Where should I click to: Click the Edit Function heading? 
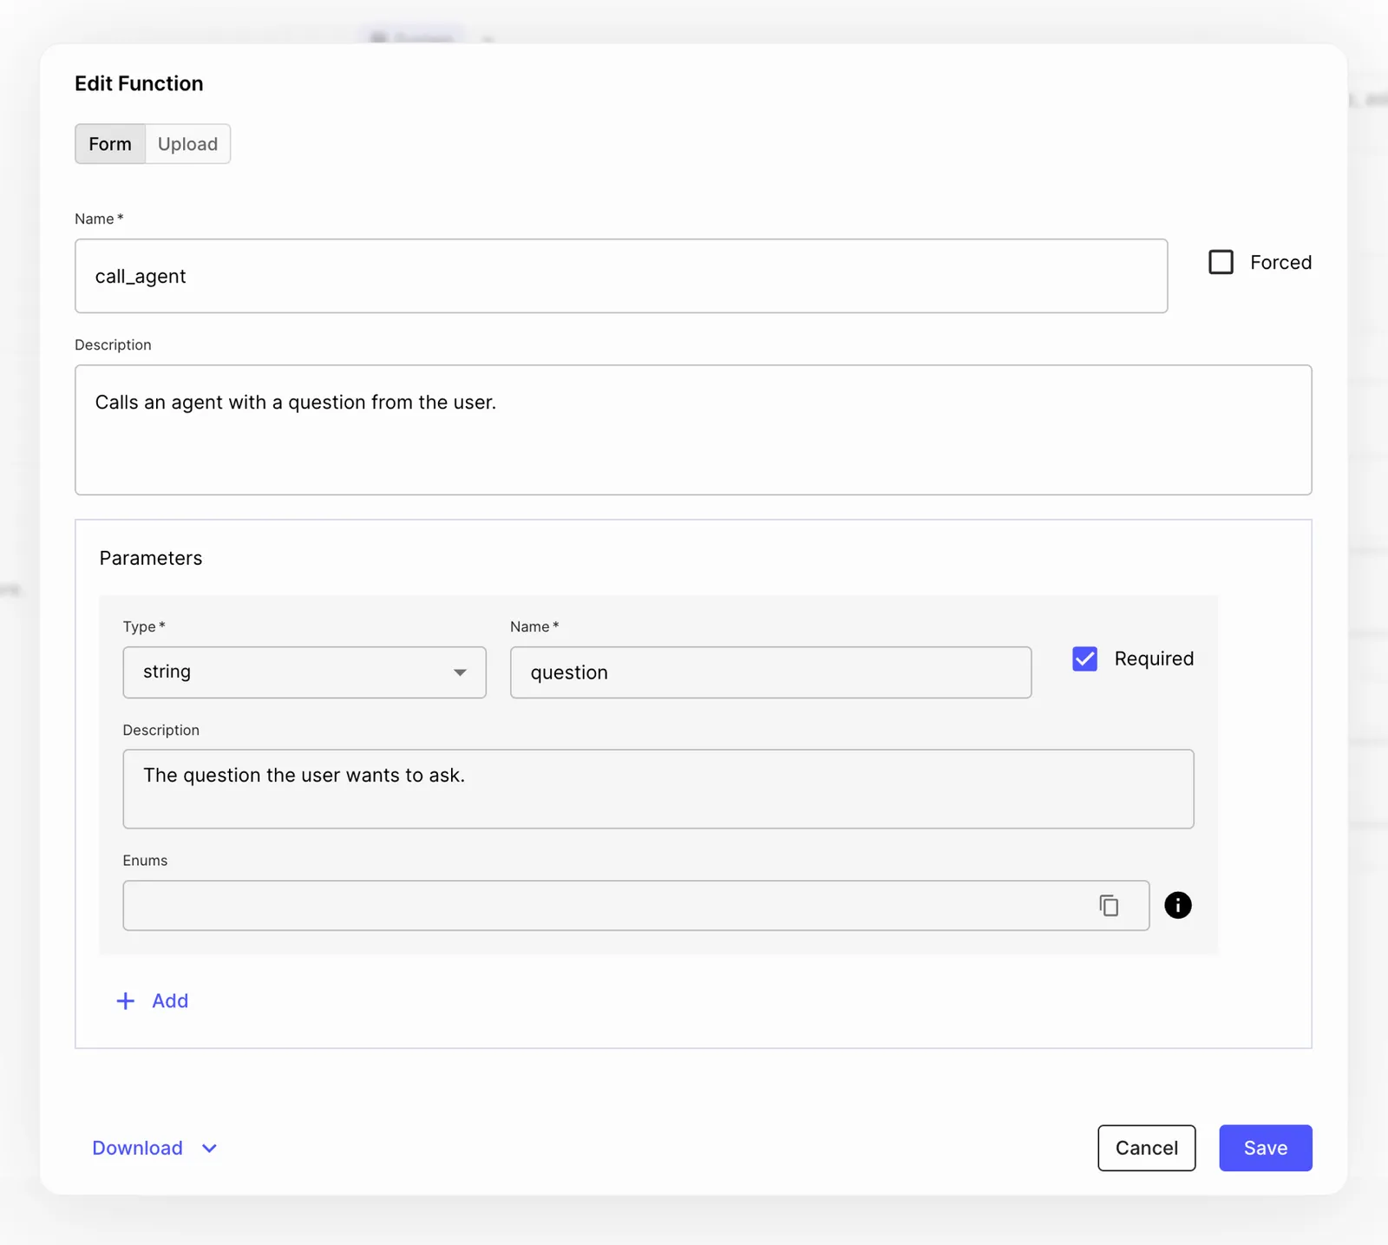point(139,83)
